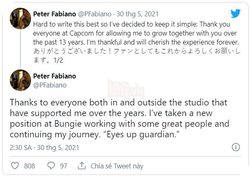Open the tweet info circle icon

[x=235, y=147]
